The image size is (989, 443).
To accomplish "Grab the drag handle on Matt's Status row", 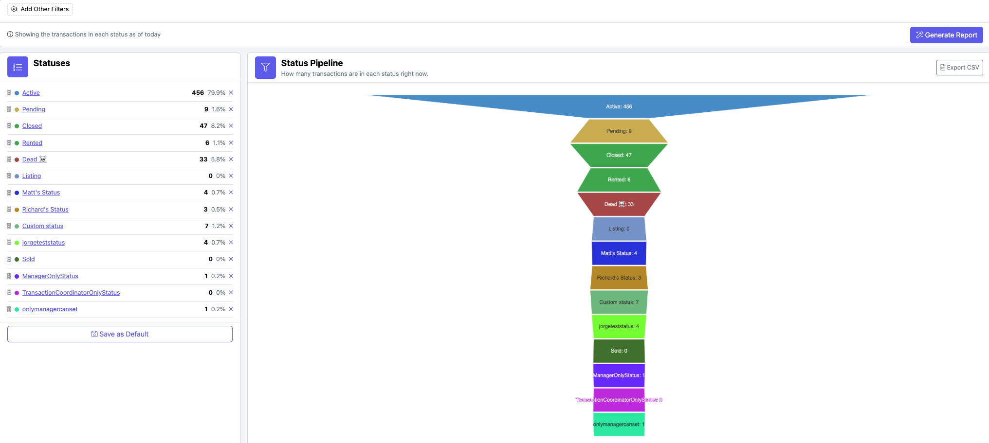I will (x=9, y=193).
